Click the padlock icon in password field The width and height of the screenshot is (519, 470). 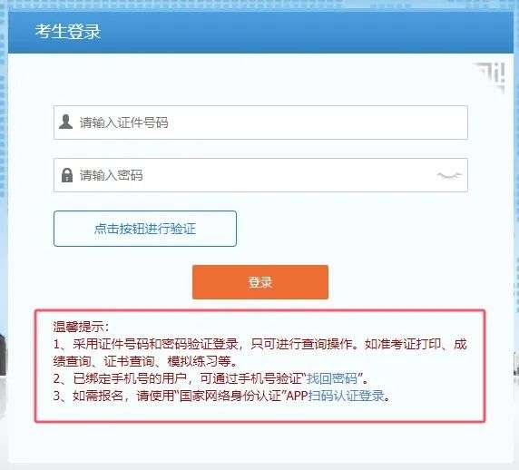click(67, 175)
